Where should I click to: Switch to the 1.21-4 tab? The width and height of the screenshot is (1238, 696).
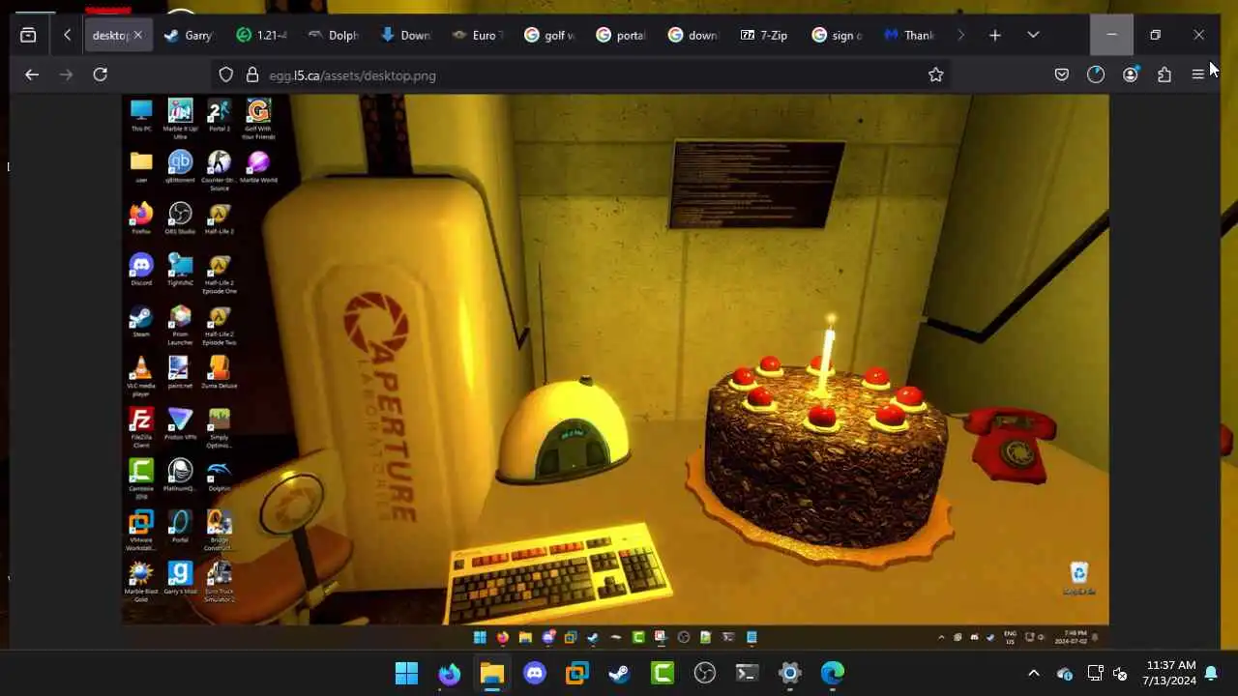tap(261, 35)
